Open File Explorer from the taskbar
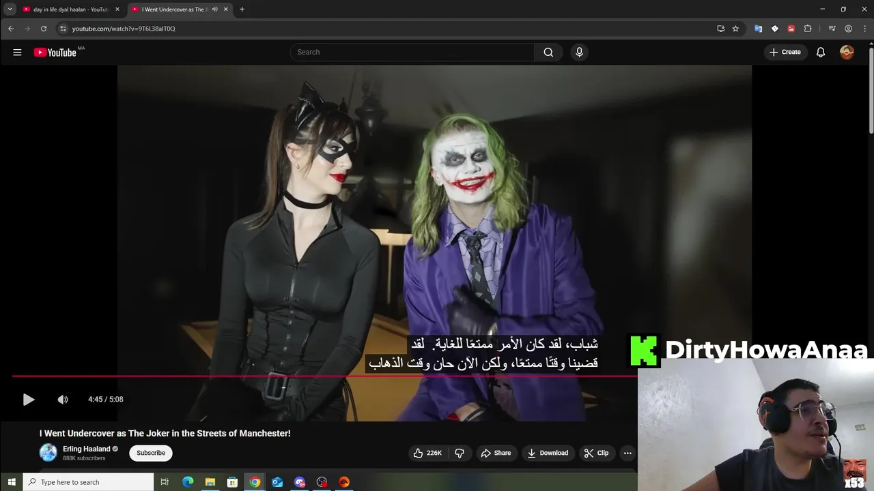 coord(210,482)
